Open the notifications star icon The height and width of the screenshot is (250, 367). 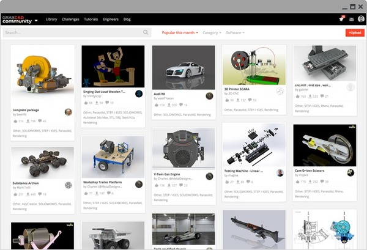tap(341, 19)
